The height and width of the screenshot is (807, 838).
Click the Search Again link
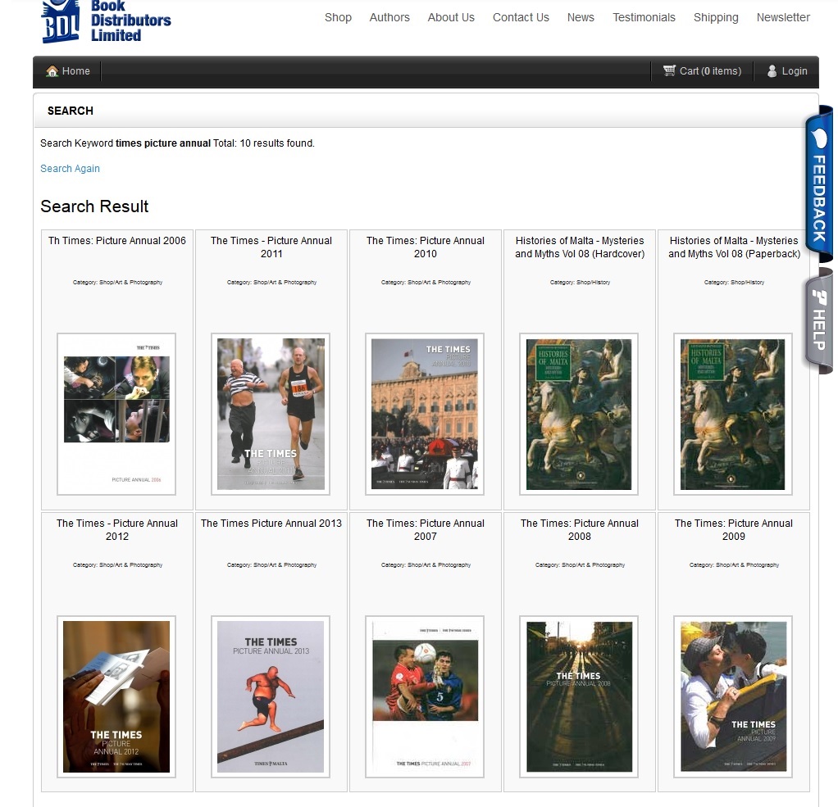pos(70,169)
